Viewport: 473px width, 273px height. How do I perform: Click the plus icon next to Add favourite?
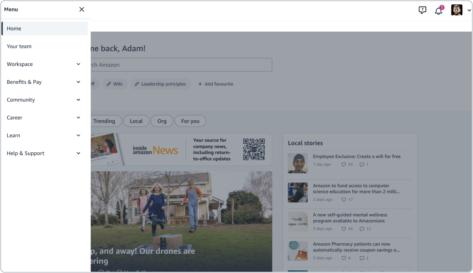click(200, 84)
